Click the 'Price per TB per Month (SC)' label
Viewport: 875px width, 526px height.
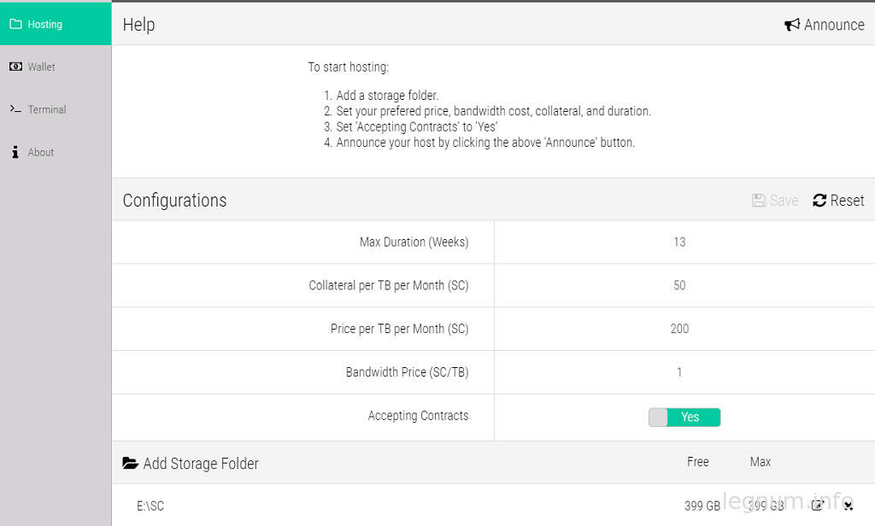[400, 329]
